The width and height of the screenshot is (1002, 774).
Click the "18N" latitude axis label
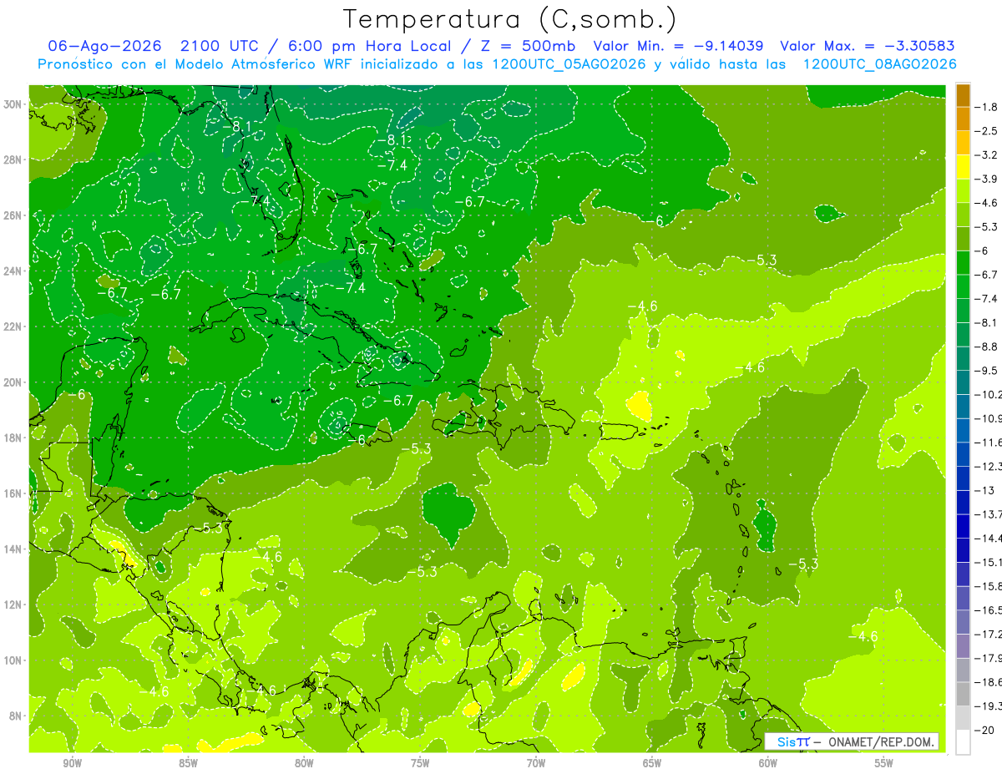click(x=14, y=438)
